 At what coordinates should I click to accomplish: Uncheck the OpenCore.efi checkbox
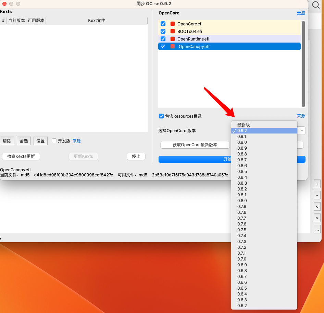(x=163, y=24)
